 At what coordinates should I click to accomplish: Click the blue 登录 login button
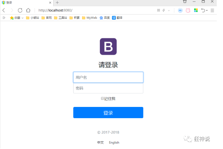click(108, 113)
